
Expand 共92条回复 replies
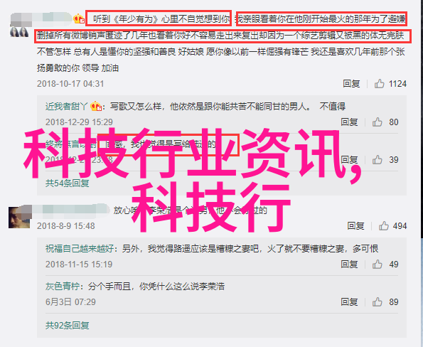67,326
